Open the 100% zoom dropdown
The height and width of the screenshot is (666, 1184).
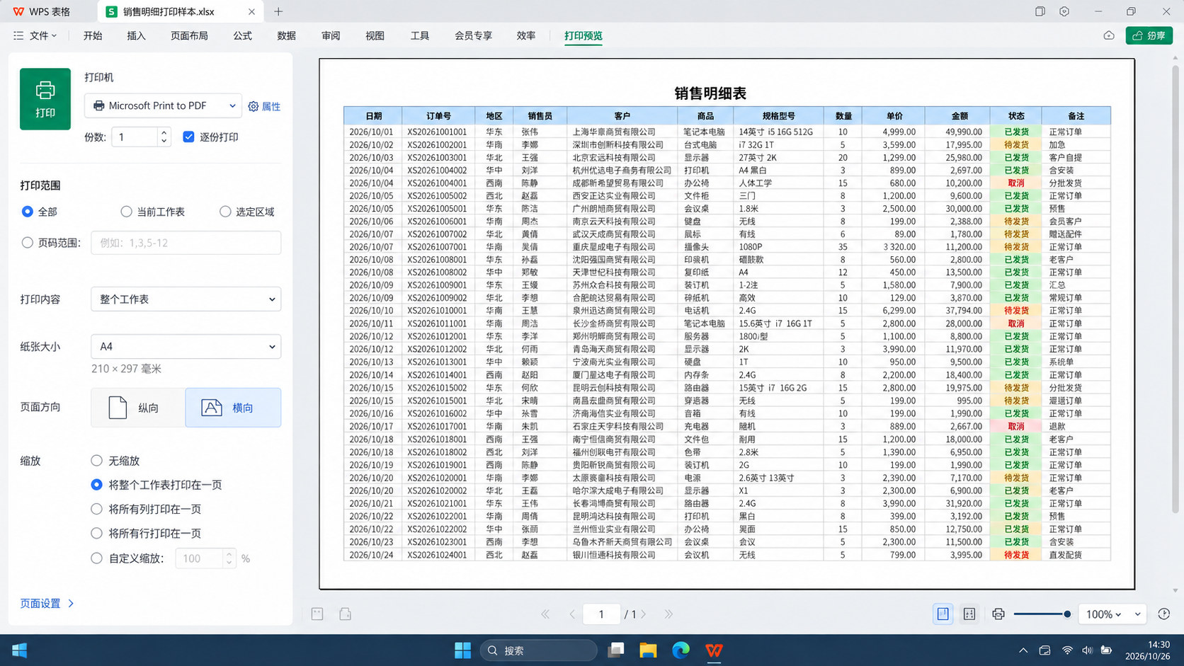coord(1112,614)
